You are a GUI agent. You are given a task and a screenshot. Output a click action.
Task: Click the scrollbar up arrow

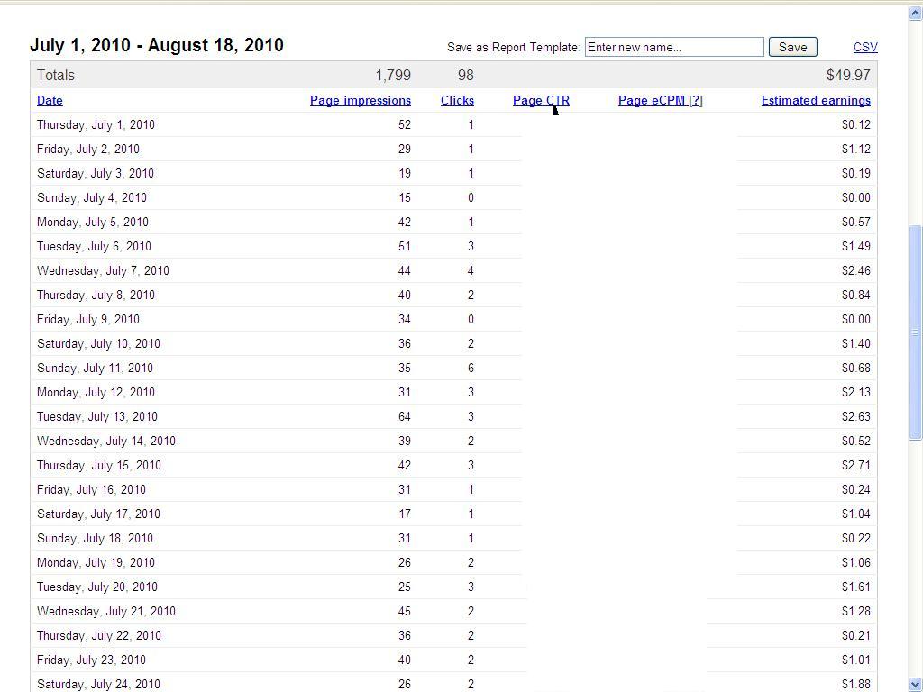click(916, 14)
